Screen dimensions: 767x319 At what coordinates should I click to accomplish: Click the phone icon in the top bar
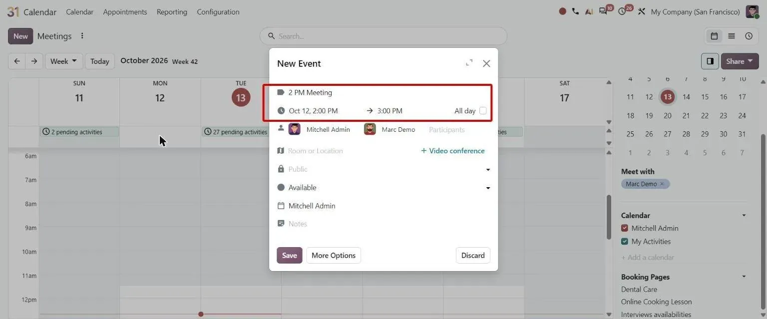pyautogui.click(x=575, y=11)
